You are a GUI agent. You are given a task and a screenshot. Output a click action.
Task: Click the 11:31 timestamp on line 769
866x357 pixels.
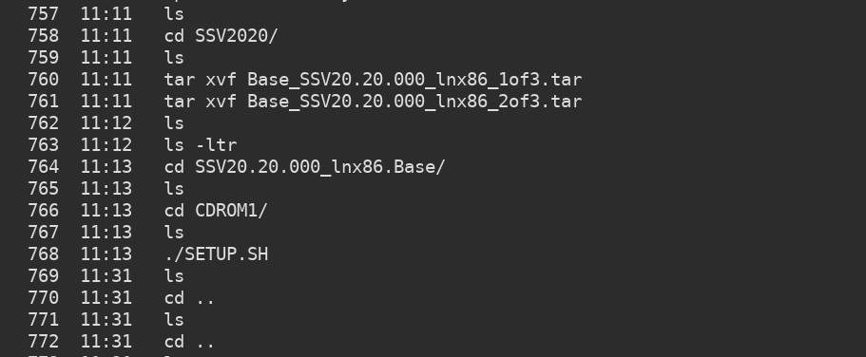pyautogui.click(x=106, y=276)
